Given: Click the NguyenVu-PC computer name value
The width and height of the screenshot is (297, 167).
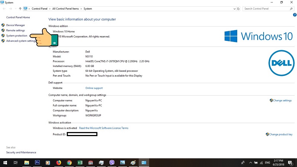Looking at the screenshot, I should [x=94, y=100].
